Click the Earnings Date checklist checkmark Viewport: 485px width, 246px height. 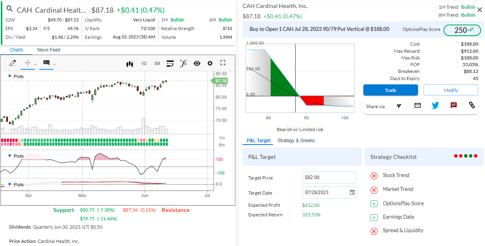(374, 217)
